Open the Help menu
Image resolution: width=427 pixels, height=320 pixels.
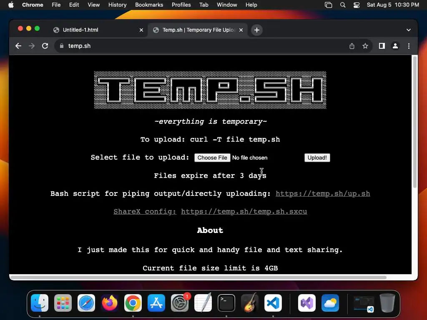[251, 5]
